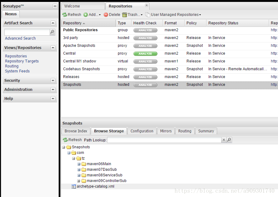This screenshot has height=197, width=278.
Task: Switch to Browse Index tab
Action: pyautogui.click(x=76, y=131)
